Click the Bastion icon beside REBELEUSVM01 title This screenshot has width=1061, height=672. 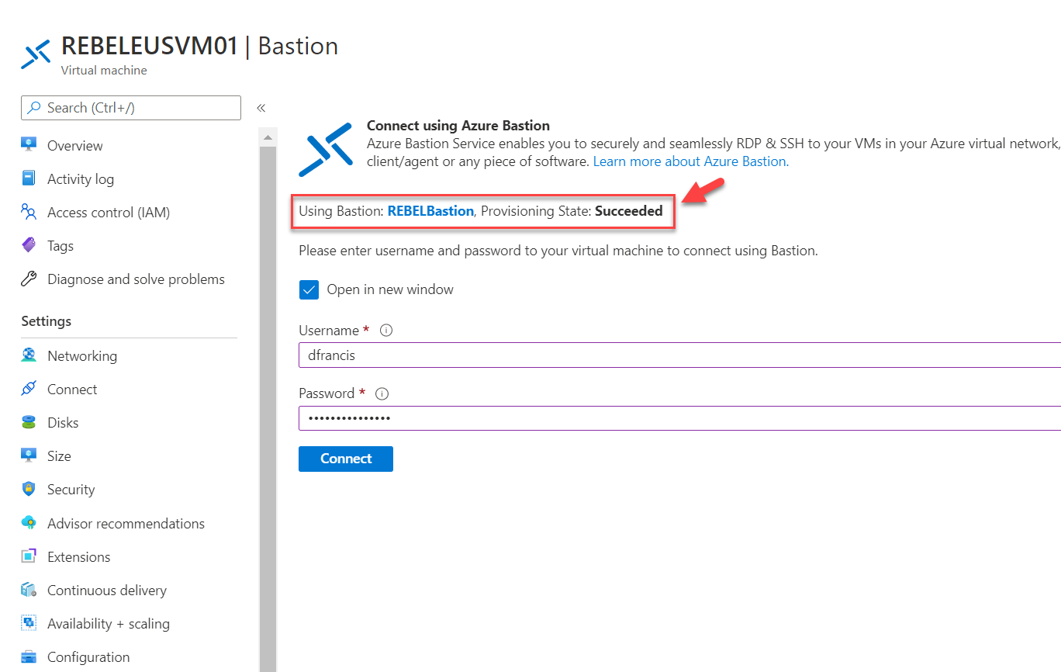pos(36,54)
